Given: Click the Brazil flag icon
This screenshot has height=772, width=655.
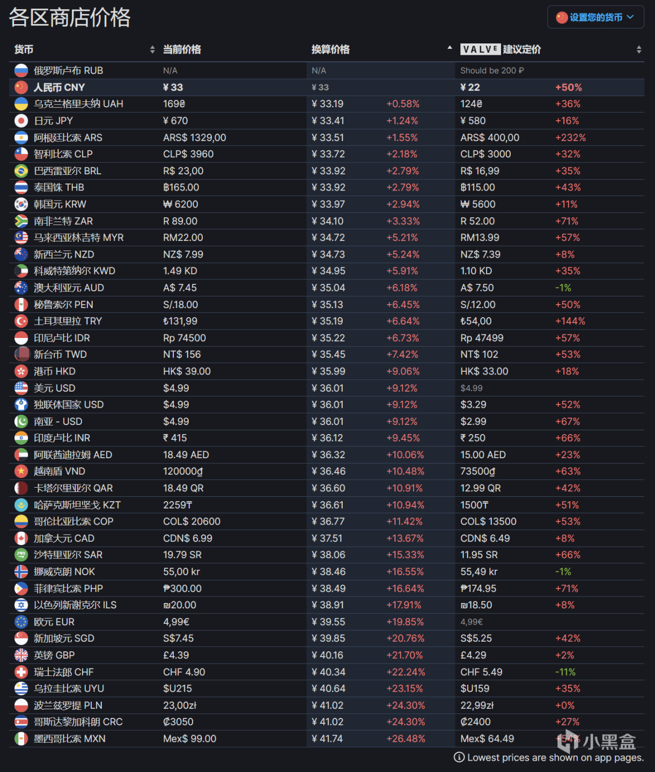Looking at the screenshot, I should [21, 171].
